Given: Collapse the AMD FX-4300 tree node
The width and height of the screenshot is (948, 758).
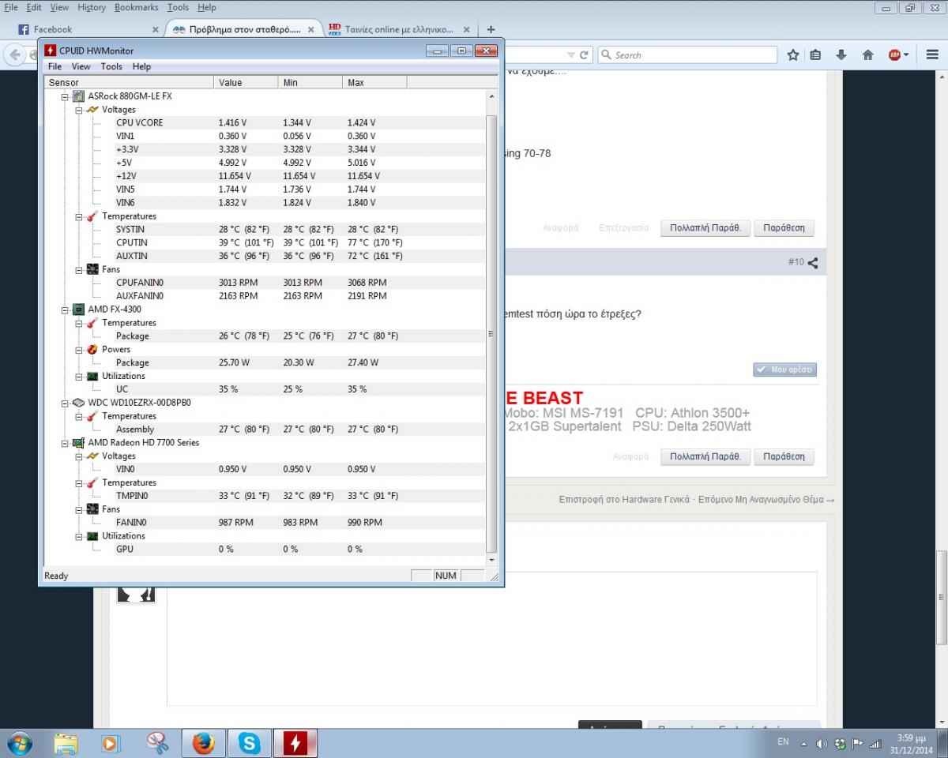Looking at the screenshot, I should [x=65, y=310].
